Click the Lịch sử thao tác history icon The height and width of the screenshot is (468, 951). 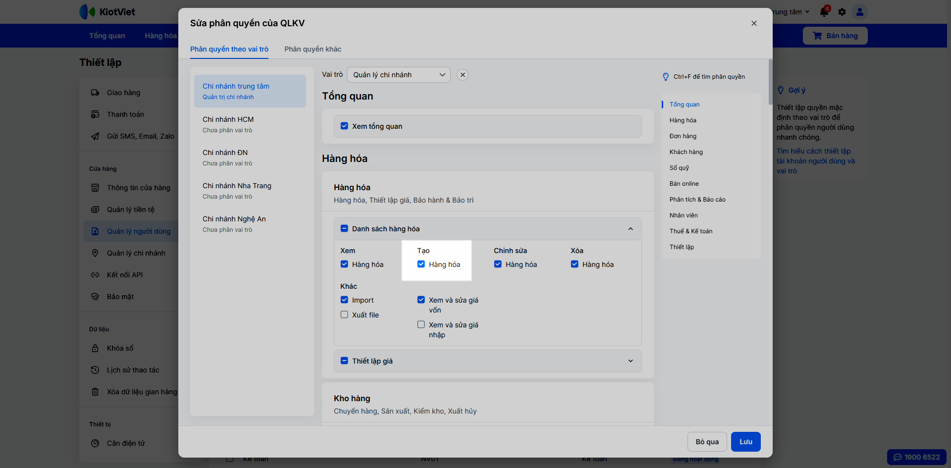[x=95, y=370]
